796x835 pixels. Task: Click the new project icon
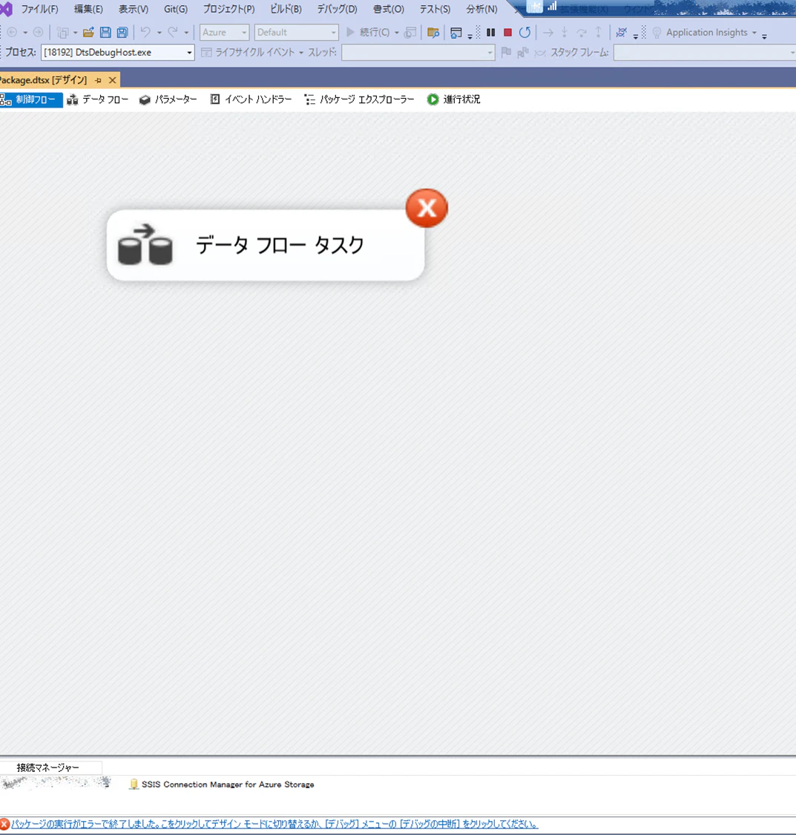(x=63, y=33)
